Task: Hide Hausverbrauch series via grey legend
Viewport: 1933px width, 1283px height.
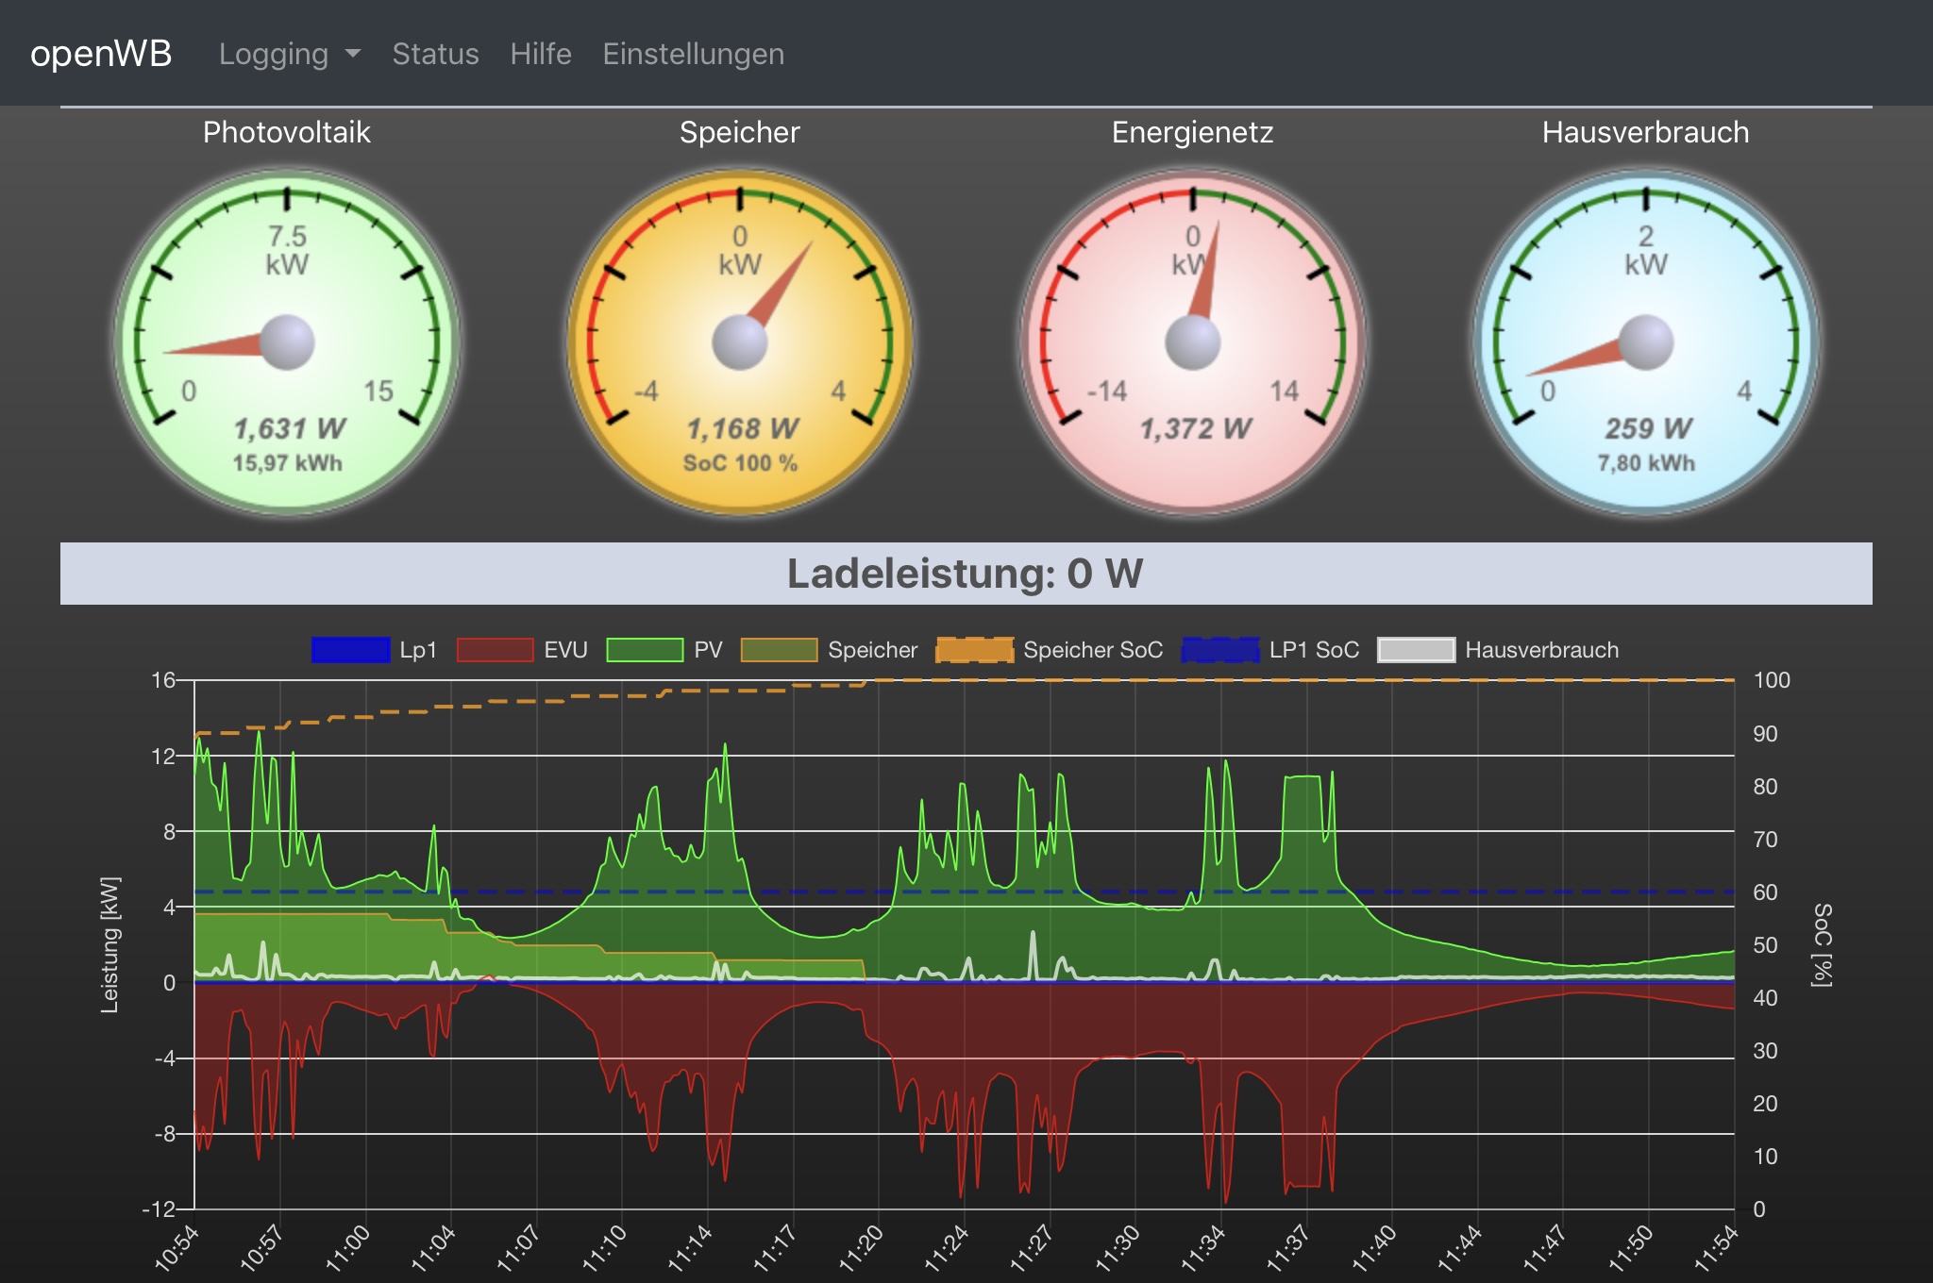Action: click(x=1416, y=650)
